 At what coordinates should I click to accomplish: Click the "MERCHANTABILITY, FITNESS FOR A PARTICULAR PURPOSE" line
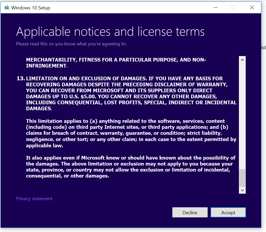pos(116,60)
